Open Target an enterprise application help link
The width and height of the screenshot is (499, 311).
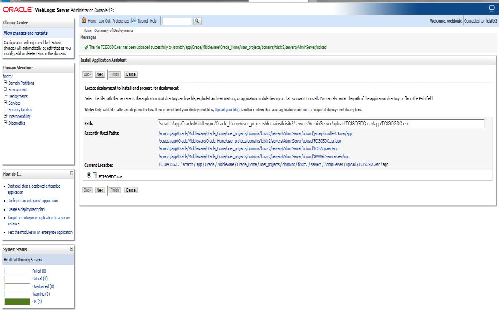click(38, 221)
